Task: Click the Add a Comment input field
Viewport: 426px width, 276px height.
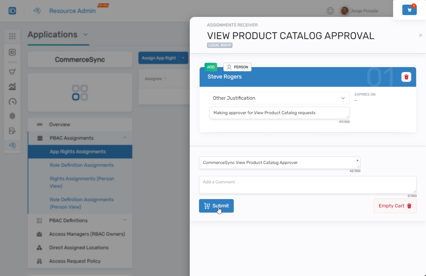Action: (x=308, y=185)
